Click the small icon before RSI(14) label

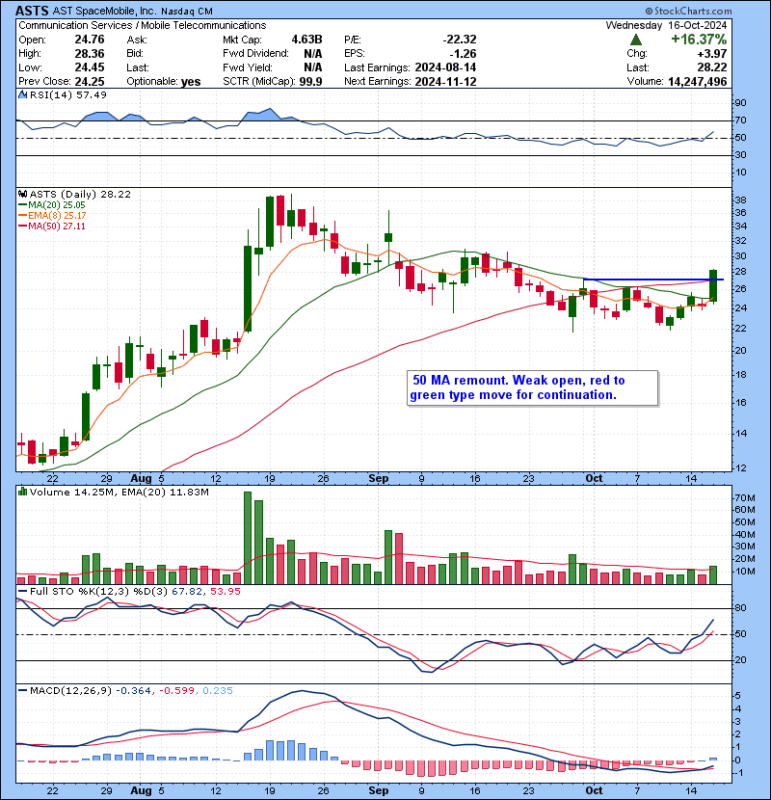tap(22, 94)
